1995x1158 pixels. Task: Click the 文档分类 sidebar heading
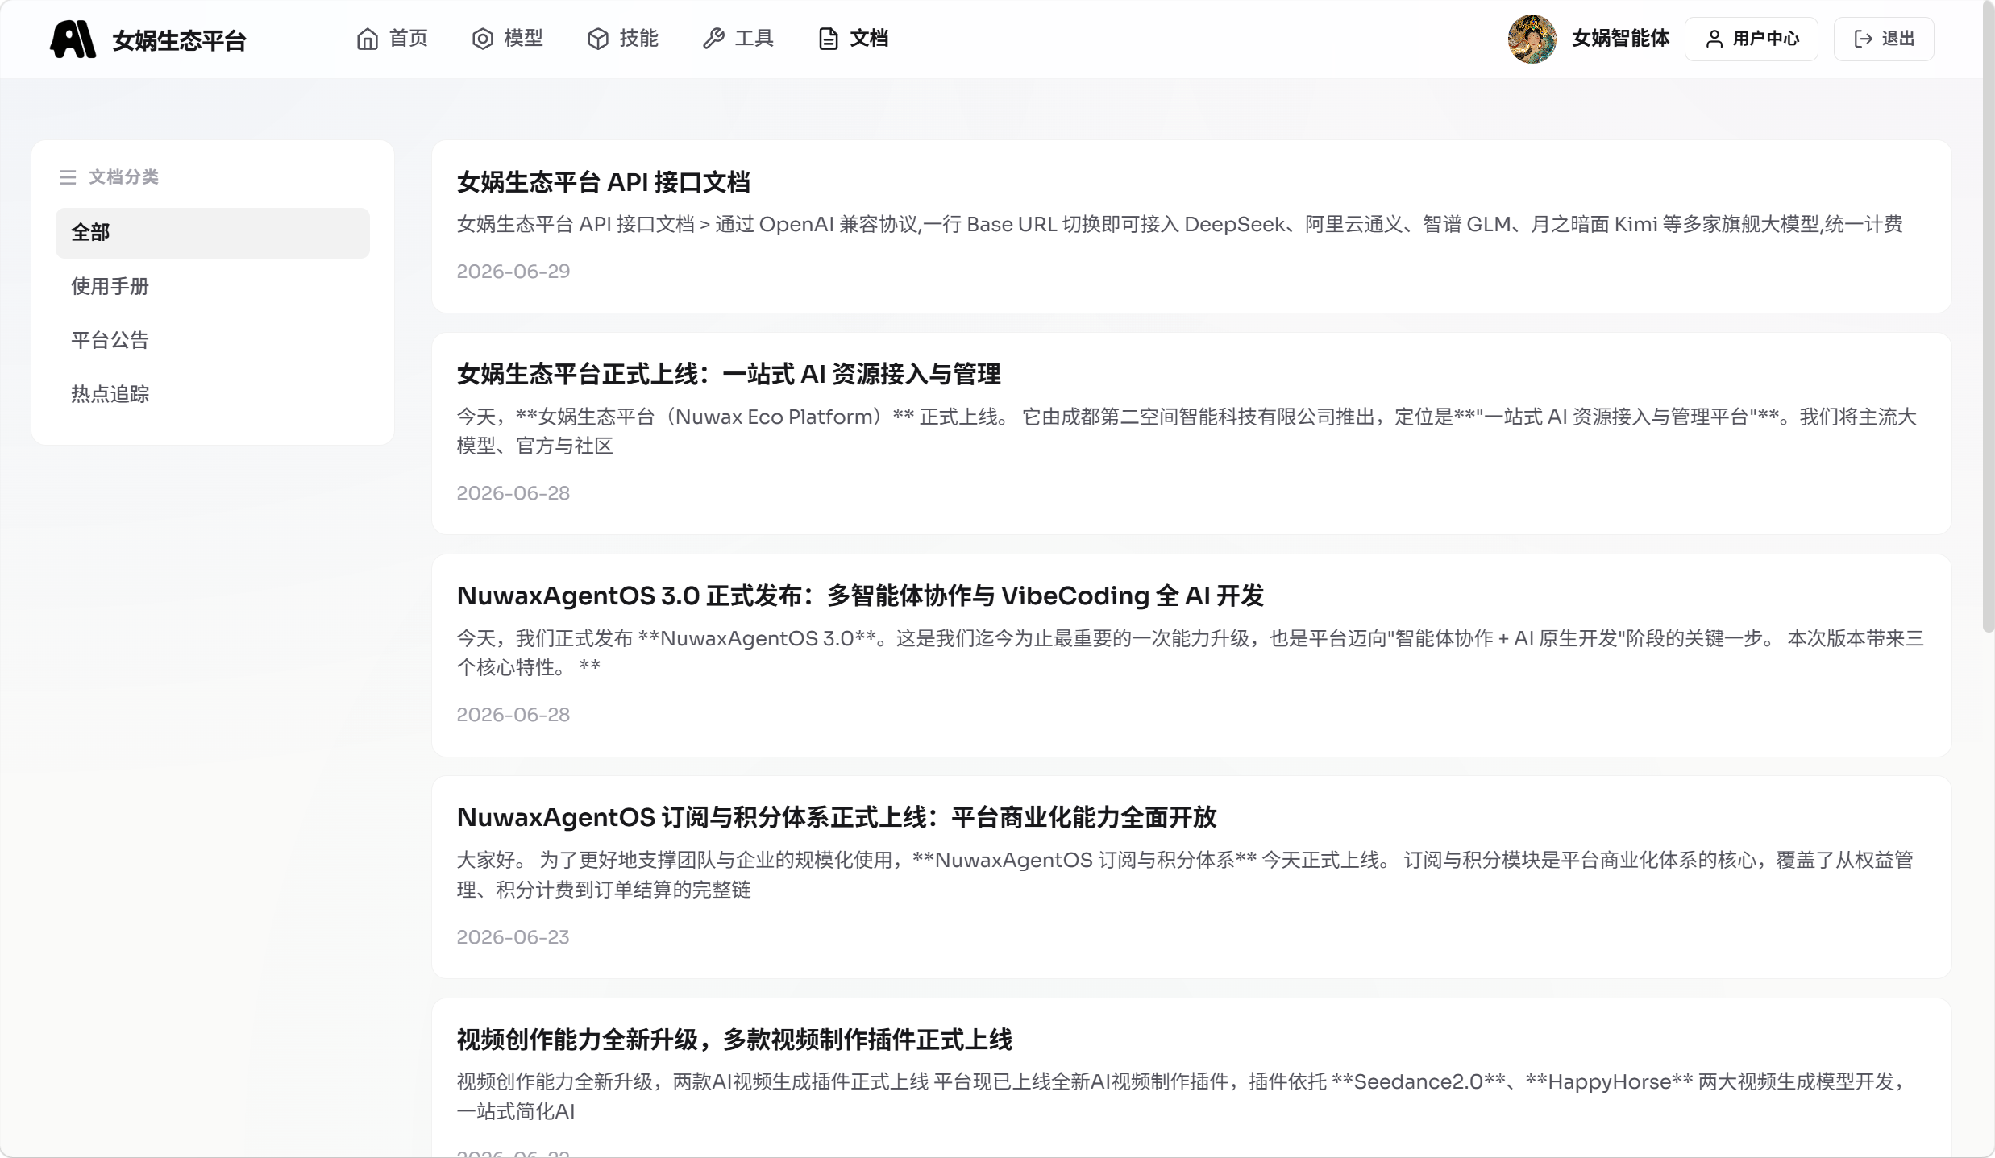[x=123, y=177]
